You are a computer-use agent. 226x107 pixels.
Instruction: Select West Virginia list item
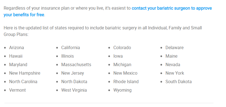(x=74, y=90)
